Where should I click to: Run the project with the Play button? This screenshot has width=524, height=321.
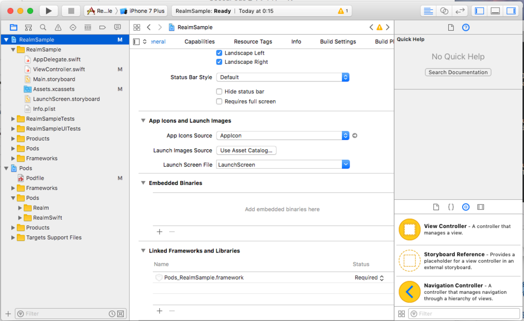(x=49, y=11)
